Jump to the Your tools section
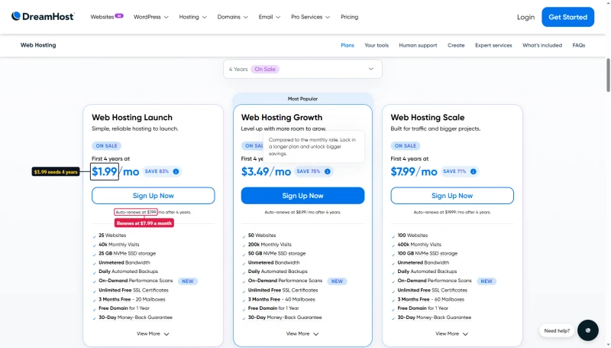This screenshot has height=348, width=611. coord(377,45)
